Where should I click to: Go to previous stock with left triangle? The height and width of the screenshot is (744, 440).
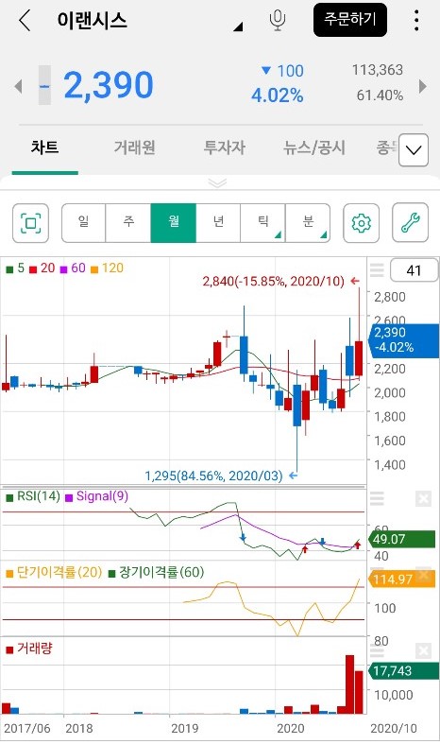click(x=18, y=86)
